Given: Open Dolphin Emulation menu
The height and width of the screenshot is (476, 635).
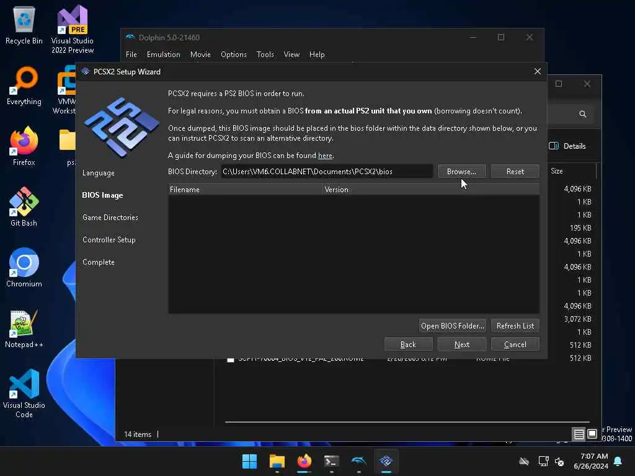Looking at the screenshot, I should (x=164, y=55).
